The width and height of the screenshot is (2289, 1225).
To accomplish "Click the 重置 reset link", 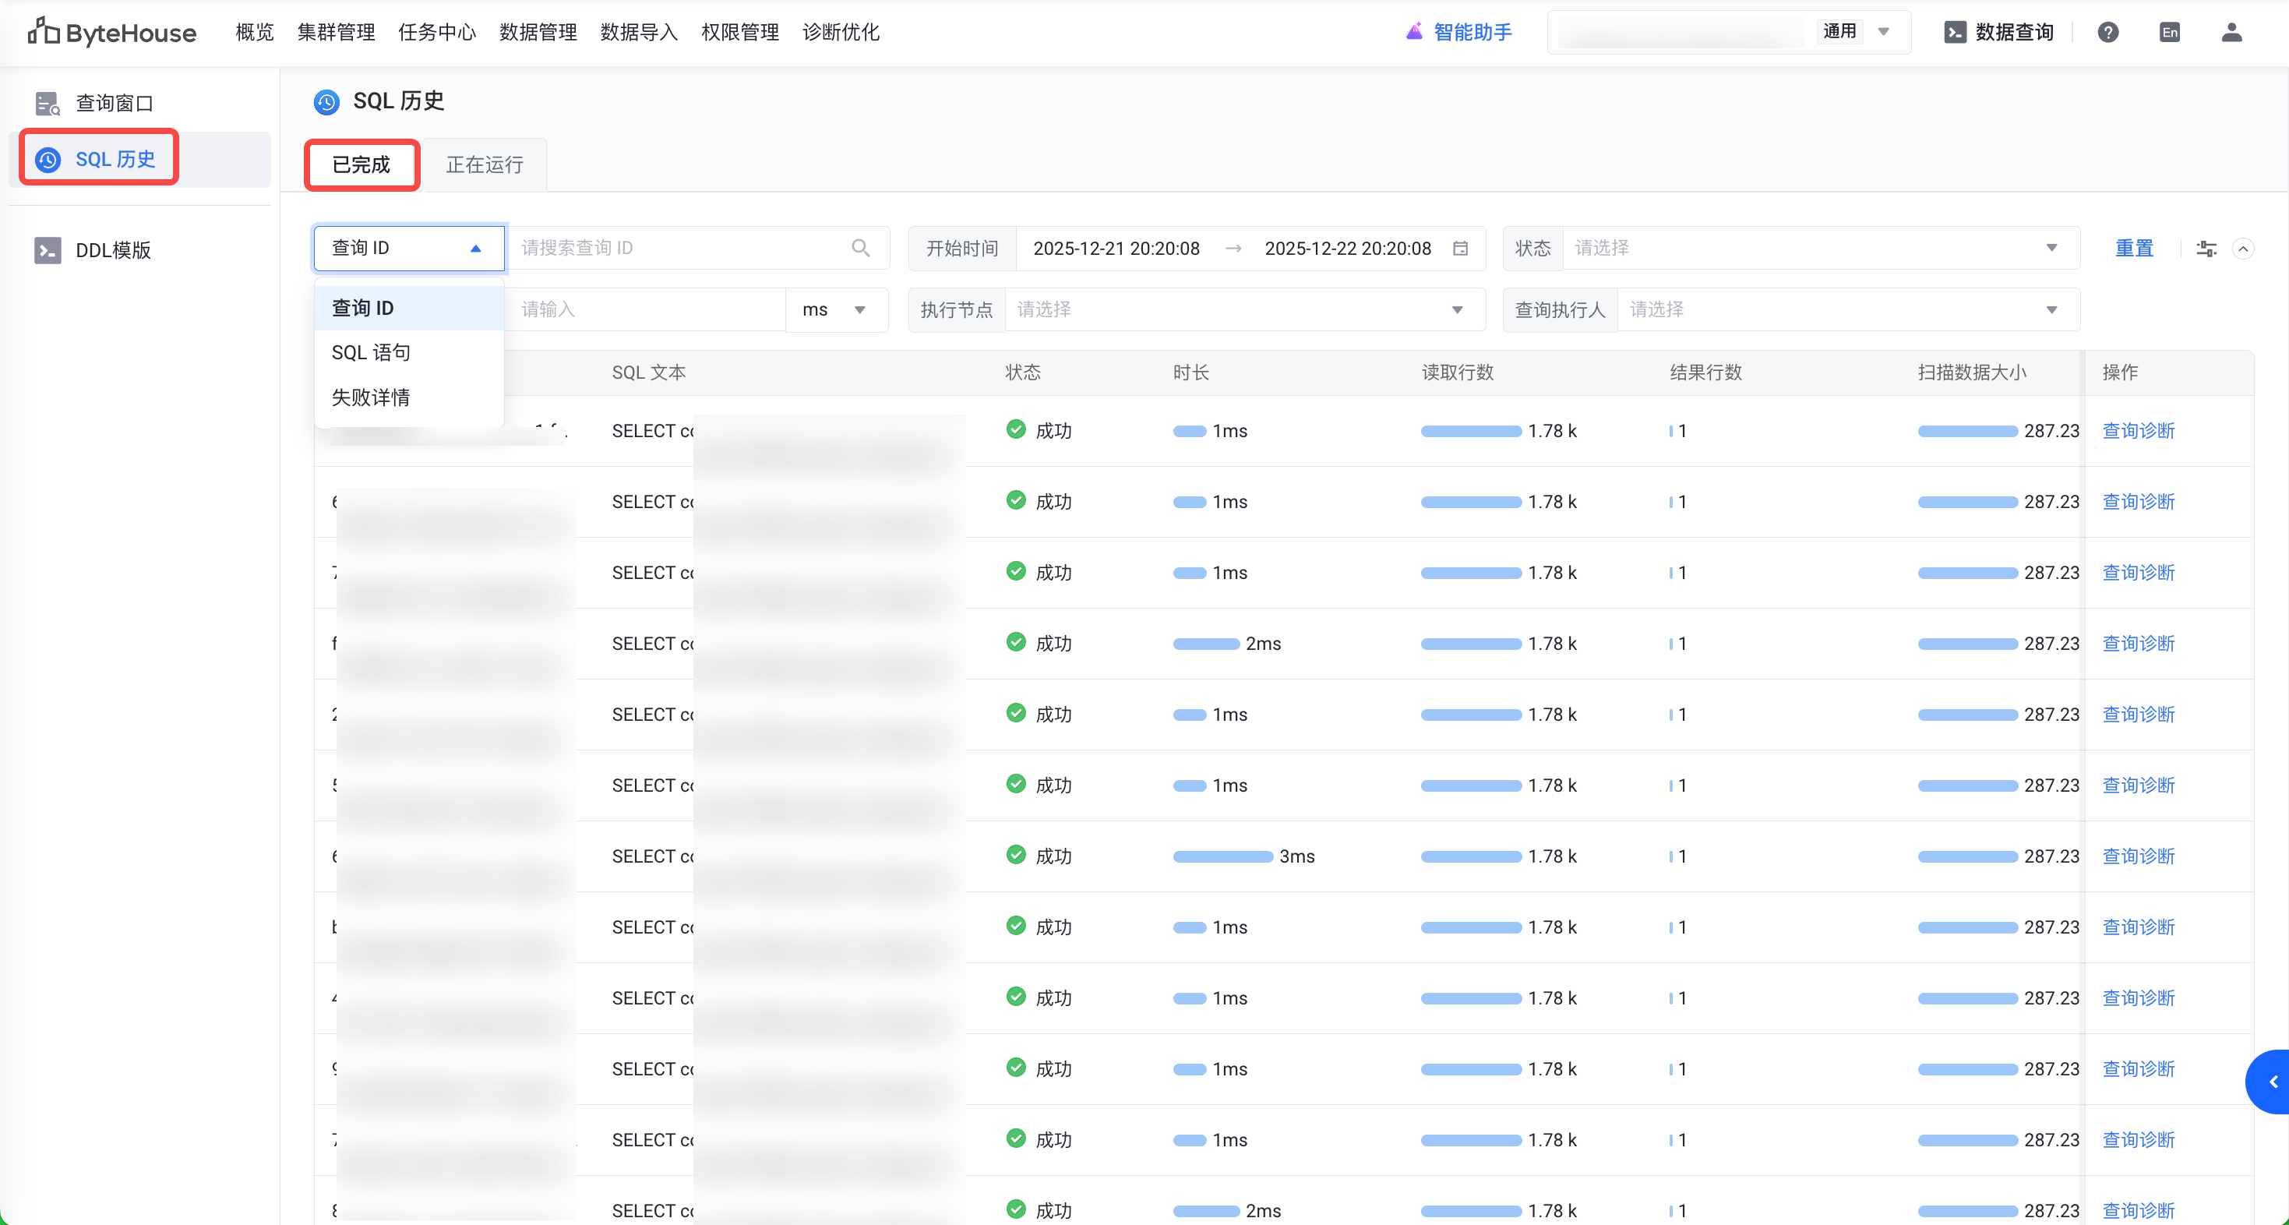I will [2133, 248].
